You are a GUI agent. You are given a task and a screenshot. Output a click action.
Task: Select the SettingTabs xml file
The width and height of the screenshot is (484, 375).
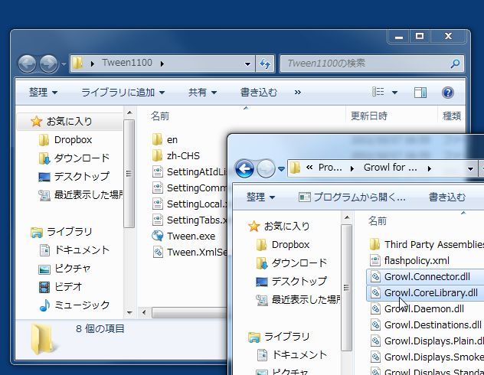click(x=189, y=220)
